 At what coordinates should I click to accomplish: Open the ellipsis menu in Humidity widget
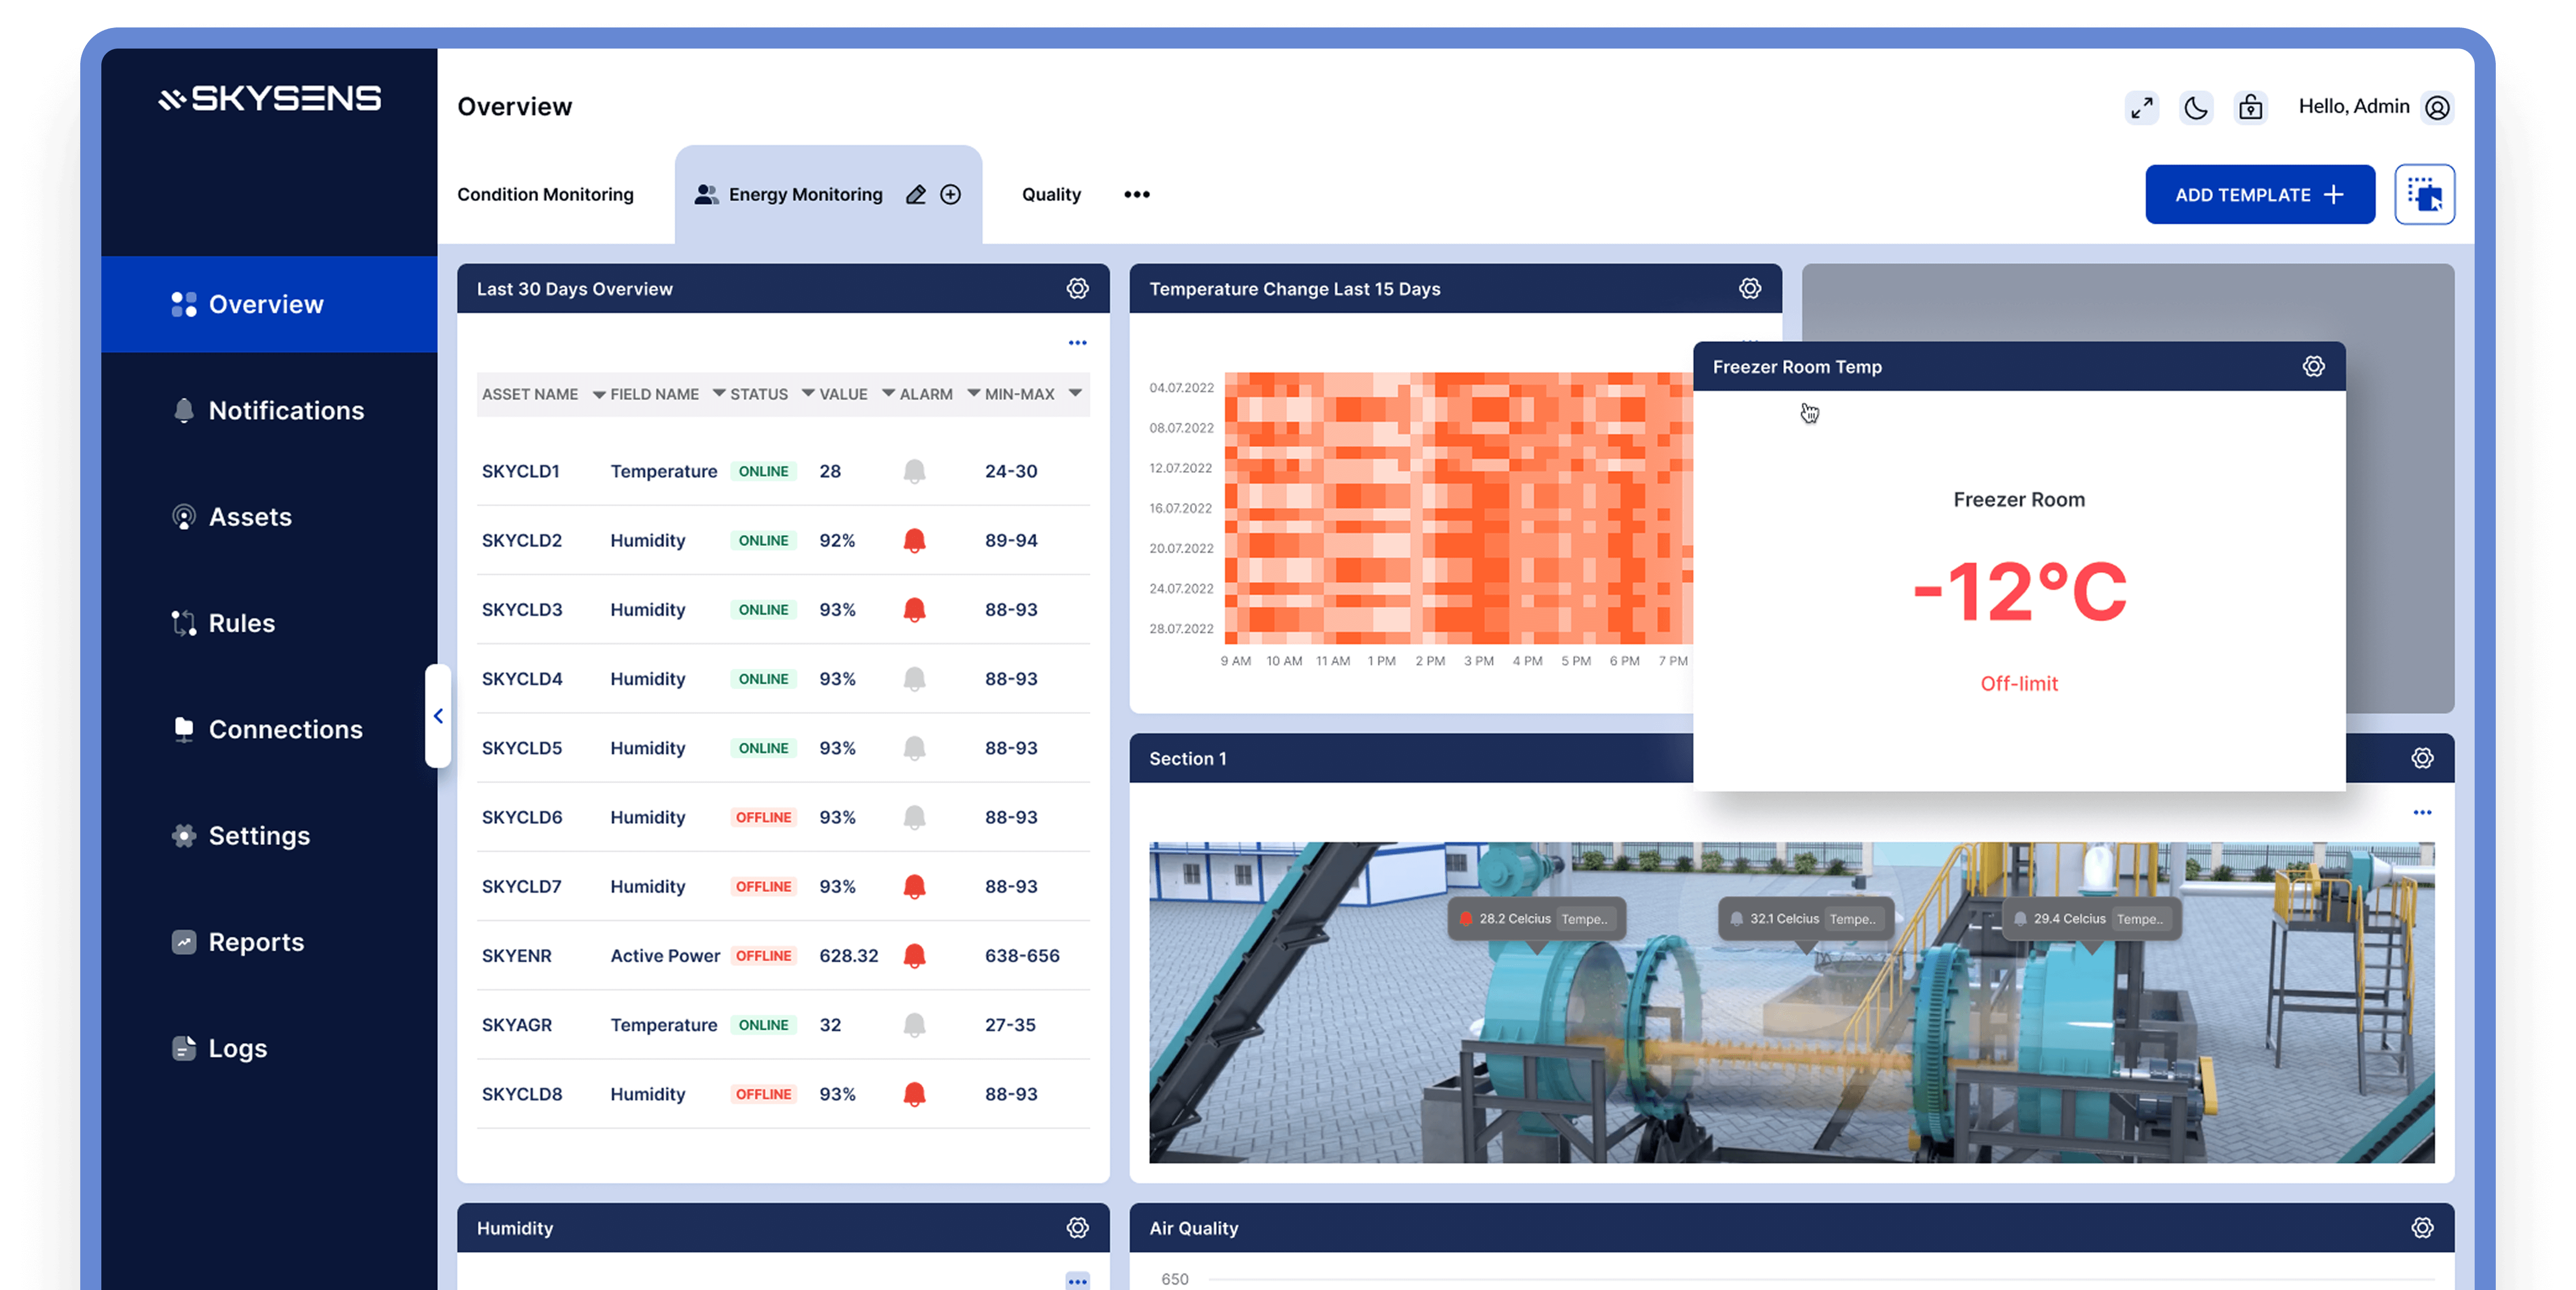tap(1077, 1280)
